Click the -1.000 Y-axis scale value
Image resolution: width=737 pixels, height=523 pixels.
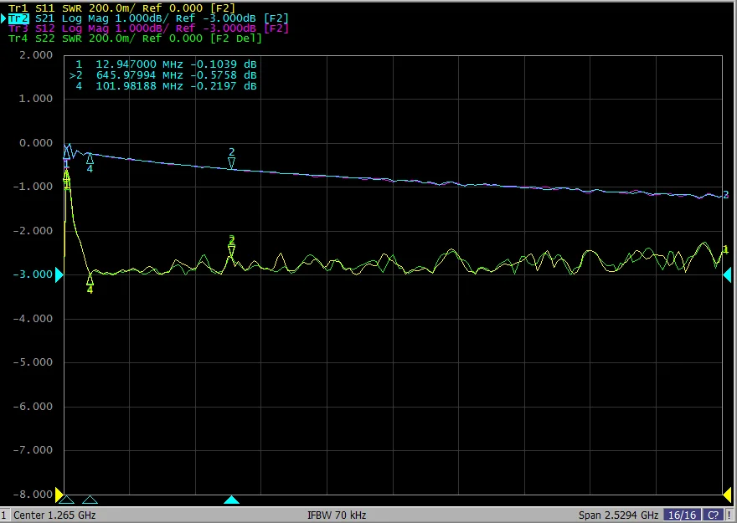click(x=33, y=187)
